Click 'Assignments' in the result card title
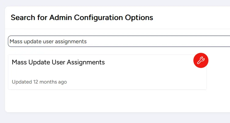Screen dimensions: 230x123 point(86,63)
